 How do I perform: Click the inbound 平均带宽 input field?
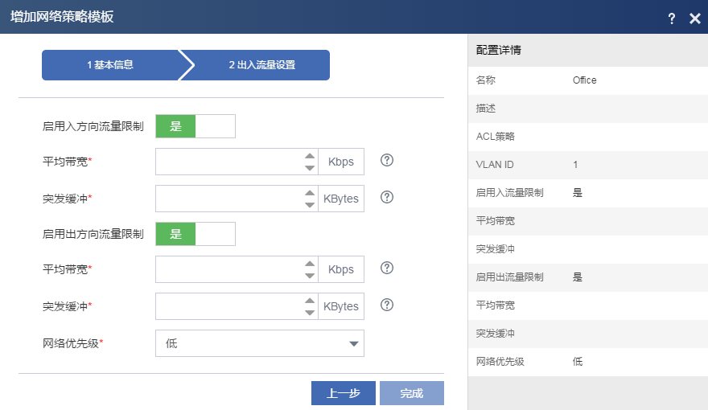click(x=228, y=162)
